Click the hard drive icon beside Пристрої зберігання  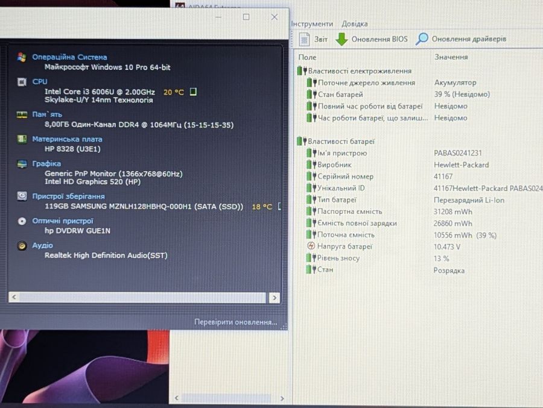[x=22, y=196]
